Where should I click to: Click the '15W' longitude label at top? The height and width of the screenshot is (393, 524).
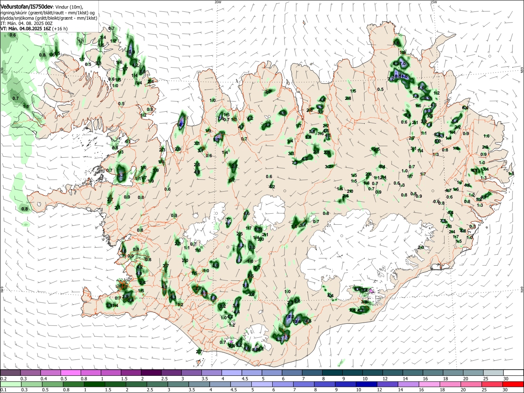pyautogui.click(x=434, y=2)
